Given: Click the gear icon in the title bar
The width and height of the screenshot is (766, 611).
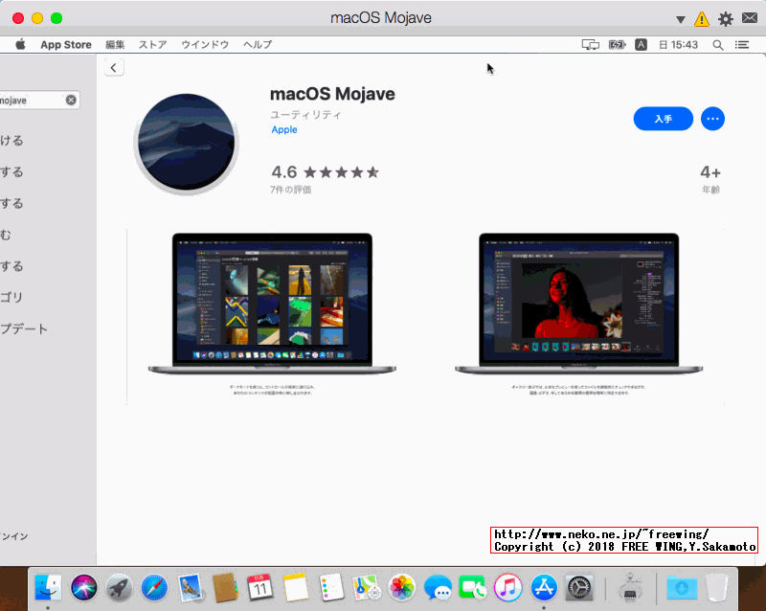Looking at the screenshot, I should pyautogui.click(x=726, y=17).
